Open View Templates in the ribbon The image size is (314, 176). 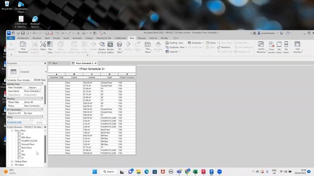[23, 47]
